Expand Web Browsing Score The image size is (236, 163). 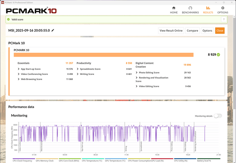(x=18, y=79)
